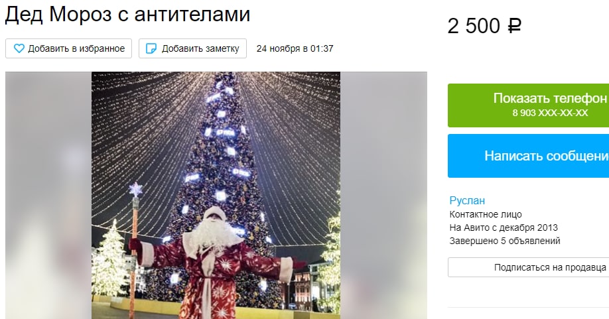Click the 2 500 price value
The image size is (609, 319).
pyautogui.click(x=474, y=27)
